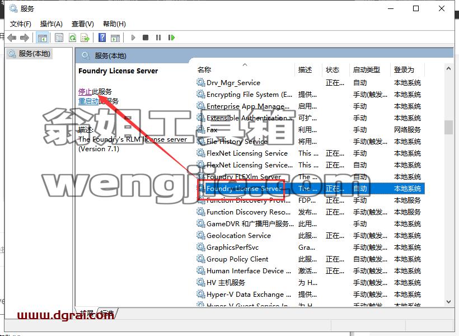Click the 重启动 link to restart service
Screen dimensions: 459x336
pos(88,101)
